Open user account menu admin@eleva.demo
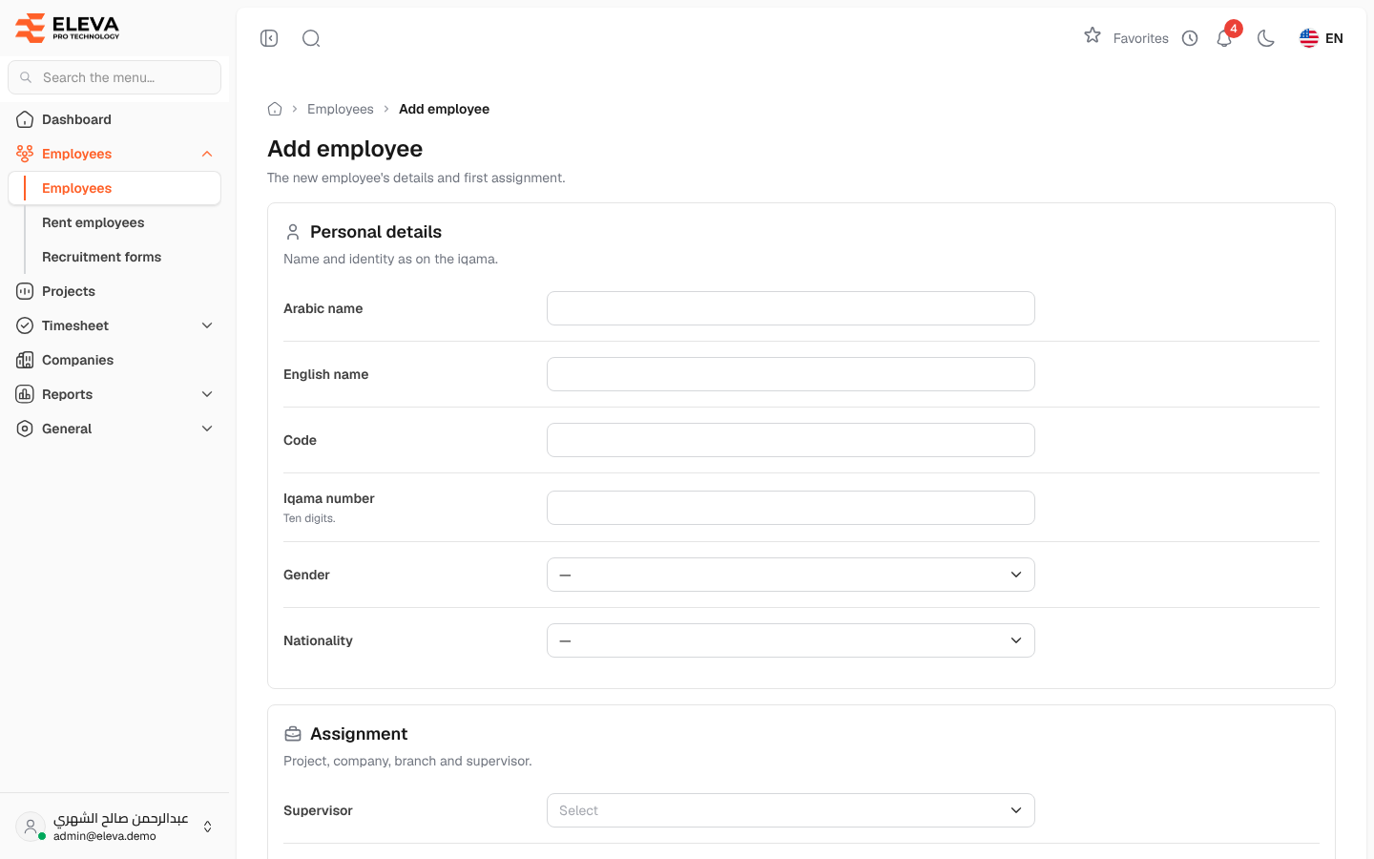Image resolution: width=1374 pixels, height=859 pixels. pos(114,827)
